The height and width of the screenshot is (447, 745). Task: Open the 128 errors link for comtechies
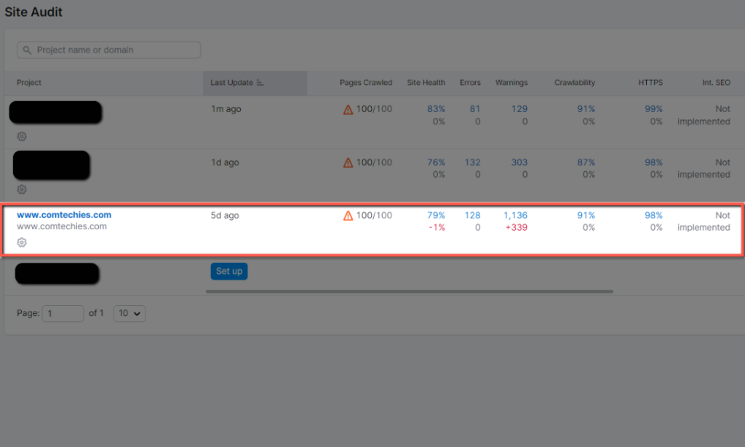[x=473, y=215]
